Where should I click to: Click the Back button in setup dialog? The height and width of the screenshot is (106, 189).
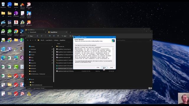[x=98, y=67]
